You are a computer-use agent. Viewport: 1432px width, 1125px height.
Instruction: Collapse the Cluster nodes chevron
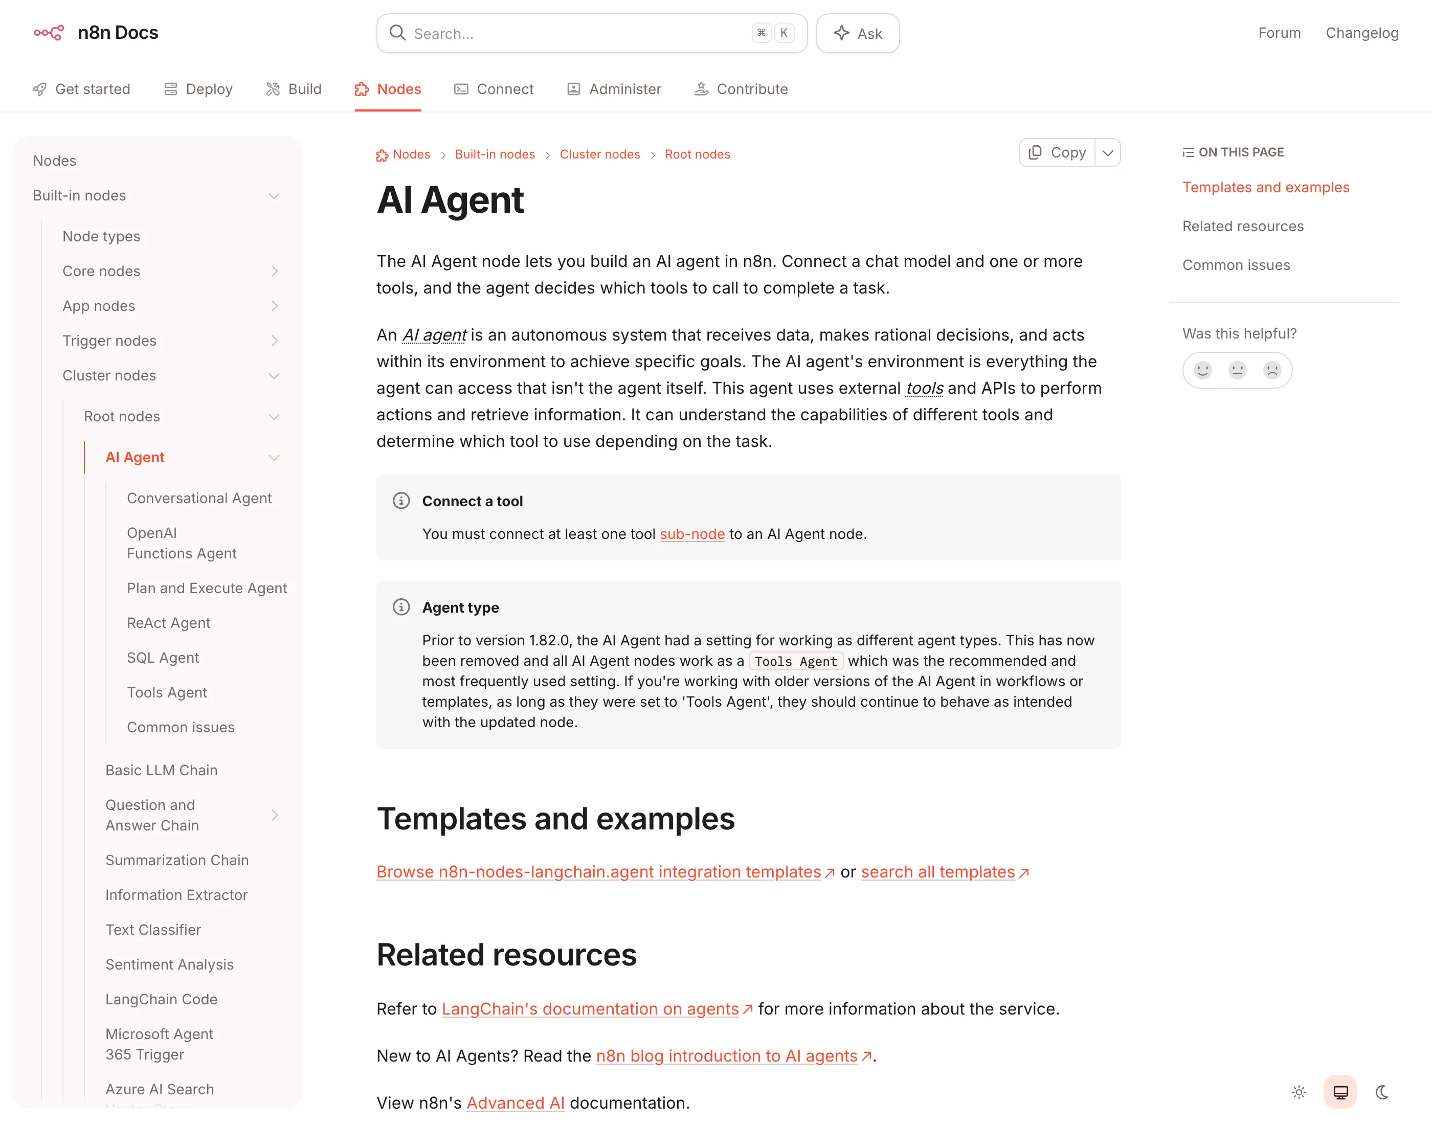(x=275, y=375)
